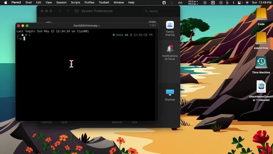Image resolution: width=273 pixels, height=154 pixels.
Task: Click the date and time in menu bar
Action: pos(261,3)
